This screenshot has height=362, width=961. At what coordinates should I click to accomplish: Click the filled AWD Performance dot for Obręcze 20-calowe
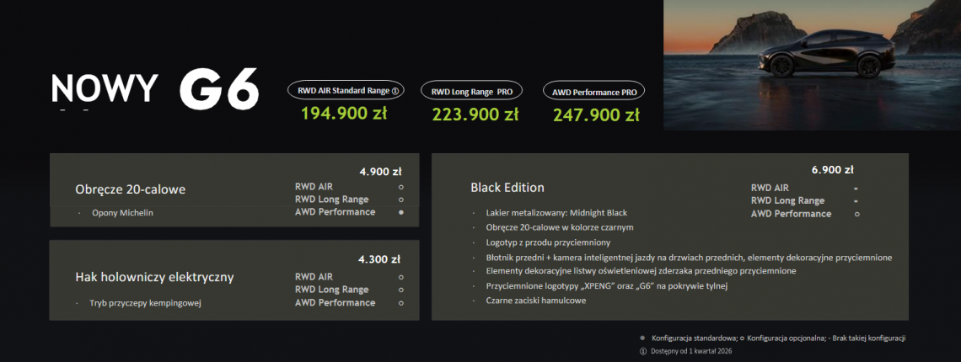pos(400,212)
